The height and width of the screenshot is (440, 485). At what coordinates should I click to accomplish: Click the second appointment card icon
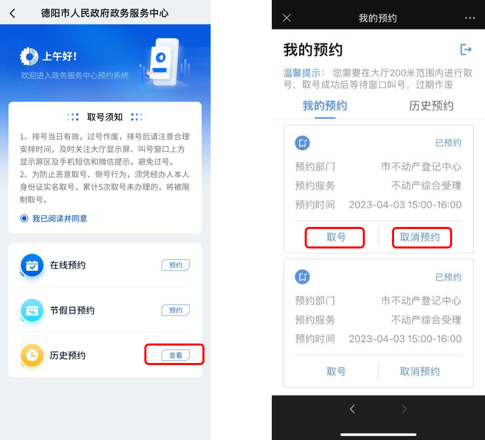click(x=302, y=277)
